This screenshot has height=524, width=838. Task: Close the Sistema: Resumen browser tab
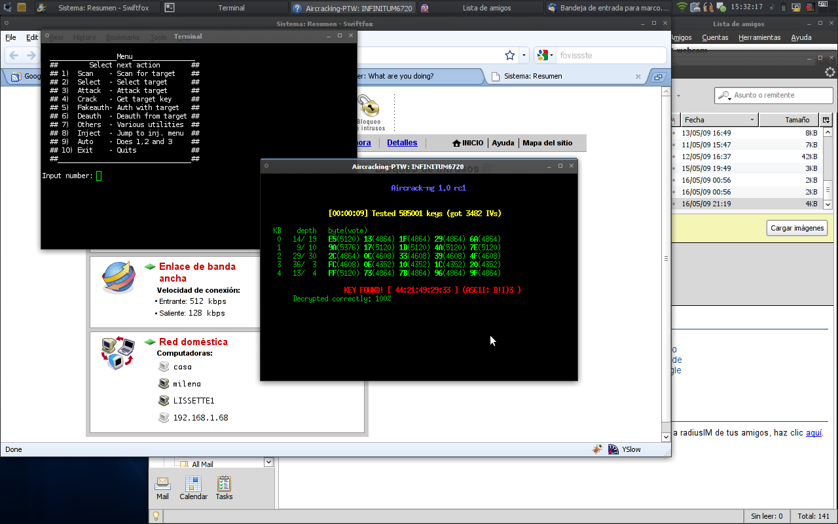[x=638, y=76]
